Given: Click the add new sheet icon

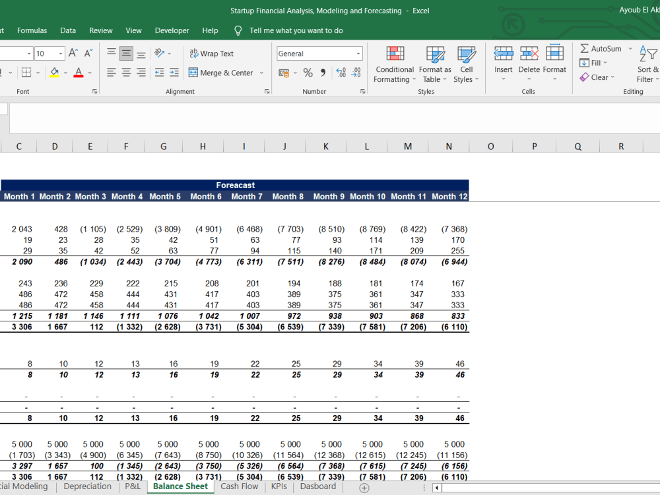Looking at the screenshot, I should point(364,487).
